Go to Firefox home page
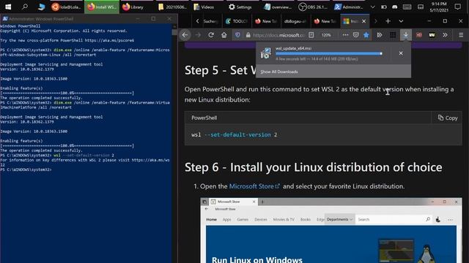The height and width of the screenshot is (263, 469). pyautogui.click(x=224, y=35)
